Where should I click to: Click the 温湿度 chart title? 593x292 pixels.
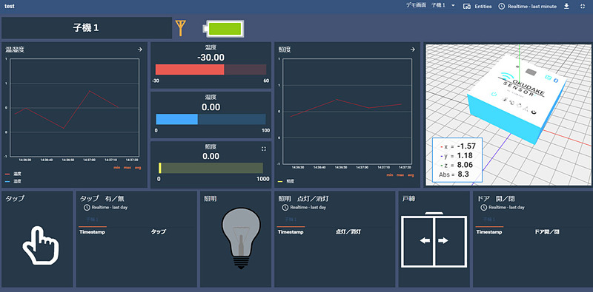click(15, 50)
